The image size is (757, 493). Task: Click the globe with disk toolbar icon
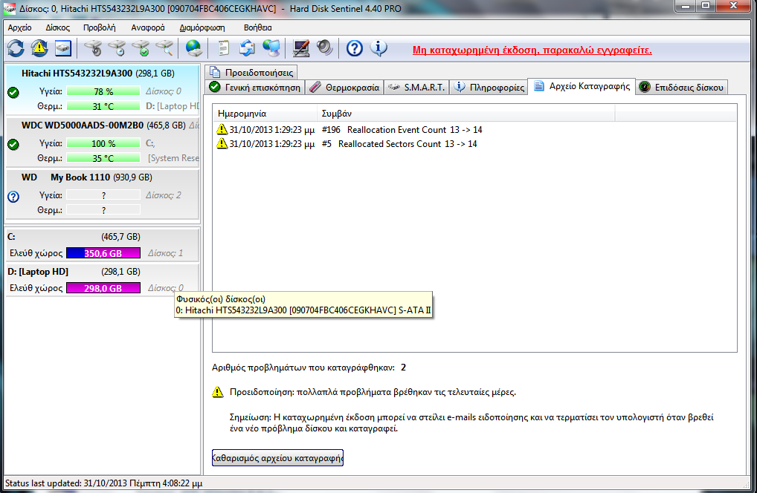point(193,48)
